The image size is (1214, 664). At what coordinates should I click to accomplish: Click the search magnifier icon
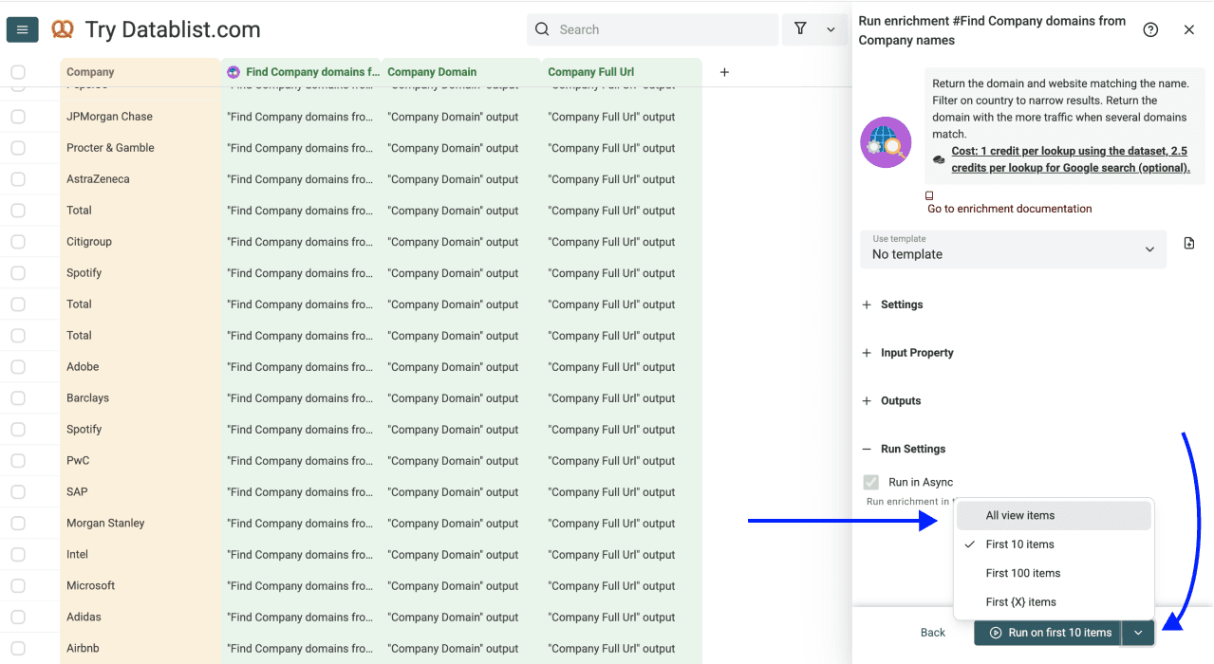click(x=542, y=29)
